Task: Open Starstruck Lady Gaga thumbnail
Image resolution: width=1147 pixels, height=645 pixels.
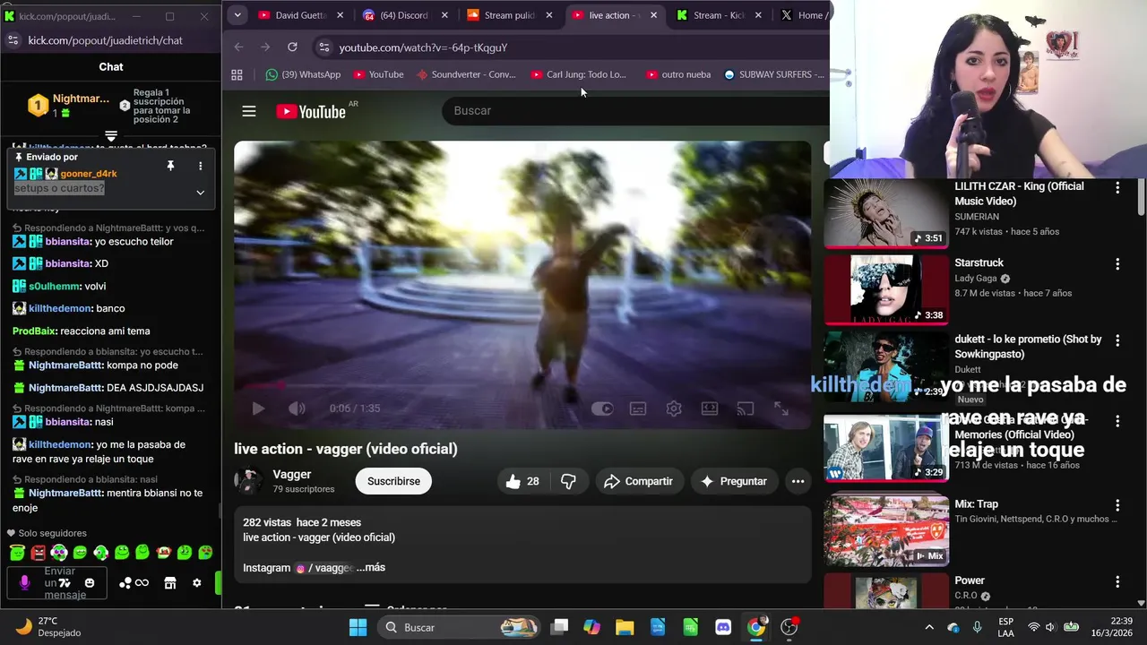Action: coord(886,289)
